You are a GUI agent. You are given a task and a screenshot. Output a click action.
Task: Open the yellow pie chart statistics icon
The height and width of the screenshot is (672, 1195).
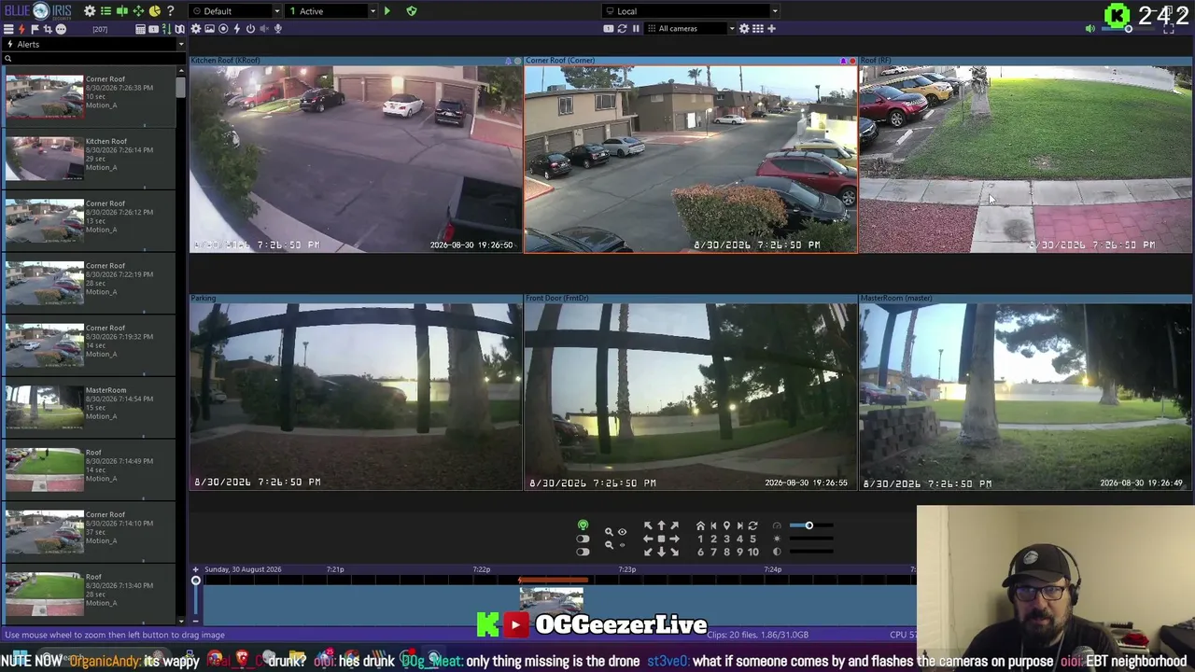[x=154, y=11]
